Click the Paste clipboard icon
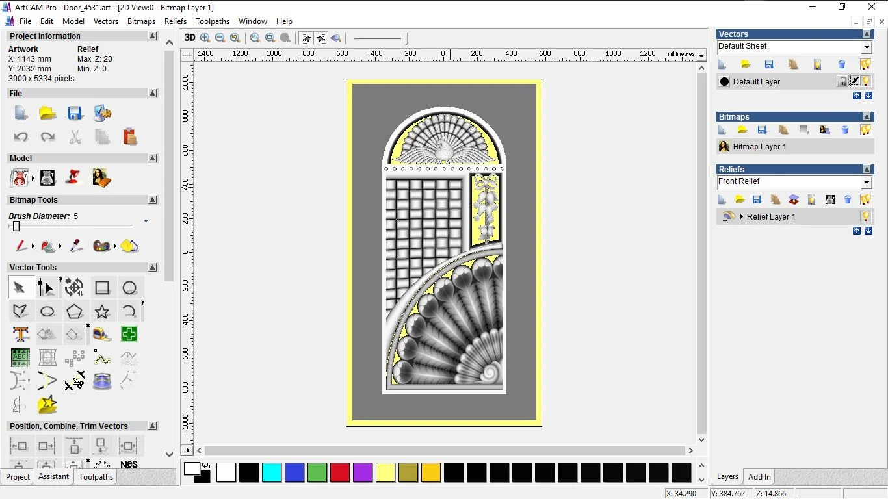 point(129,136)
